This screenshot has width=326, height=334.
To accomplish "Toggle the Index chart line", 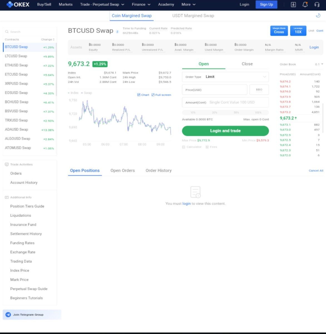I will click(x=73, y=93).
